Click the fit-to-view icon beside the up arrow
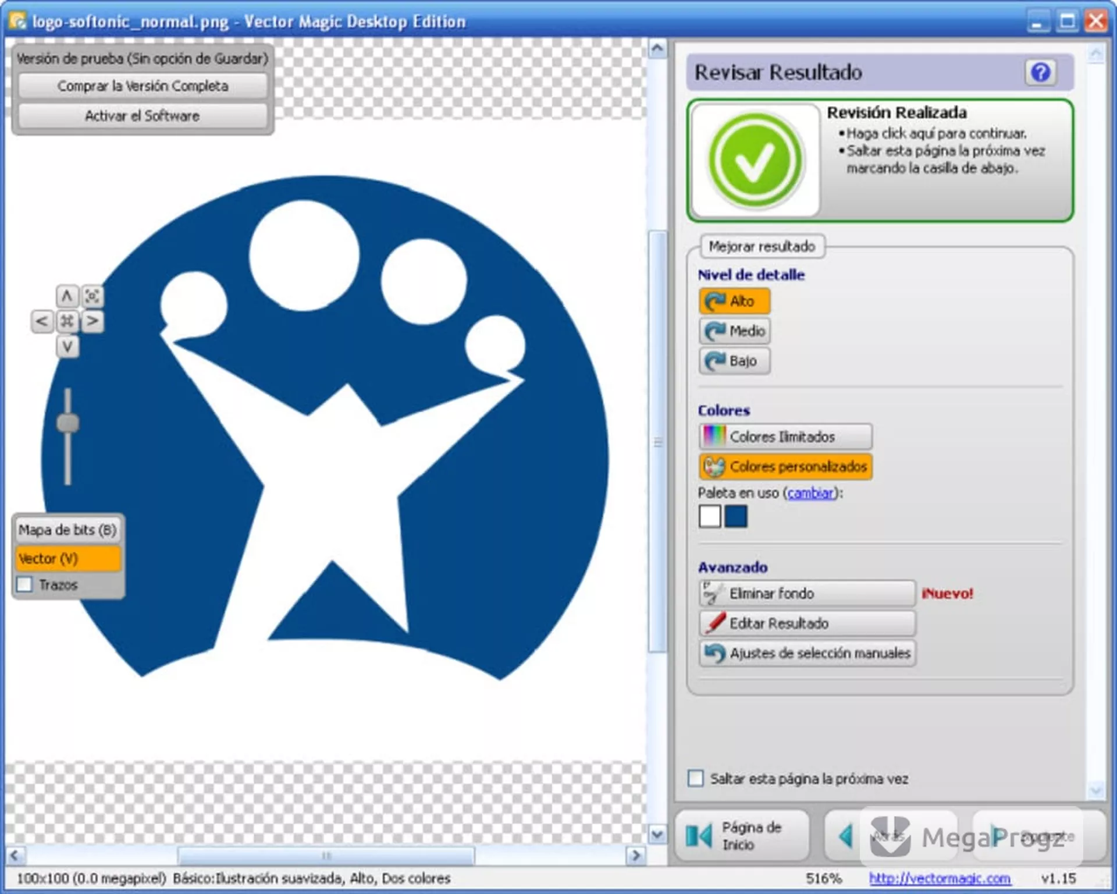 tap(93, 296)
